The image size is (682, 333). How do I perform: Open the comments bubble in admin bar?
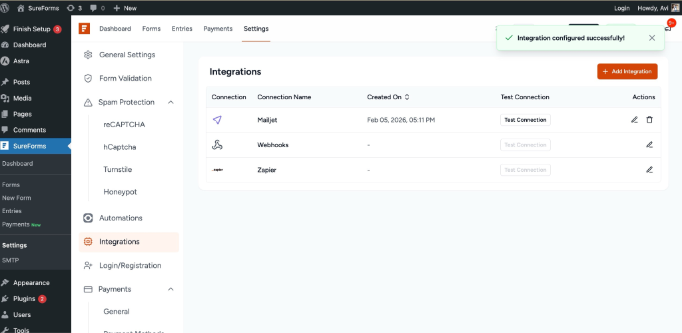[x=97, y=8]
